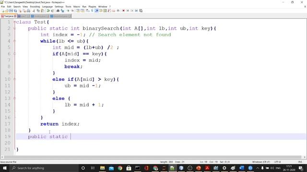
Task: Click 'Windows (CR LF)' in status bar
Action: pyautogui.click(x=261, y=162)
